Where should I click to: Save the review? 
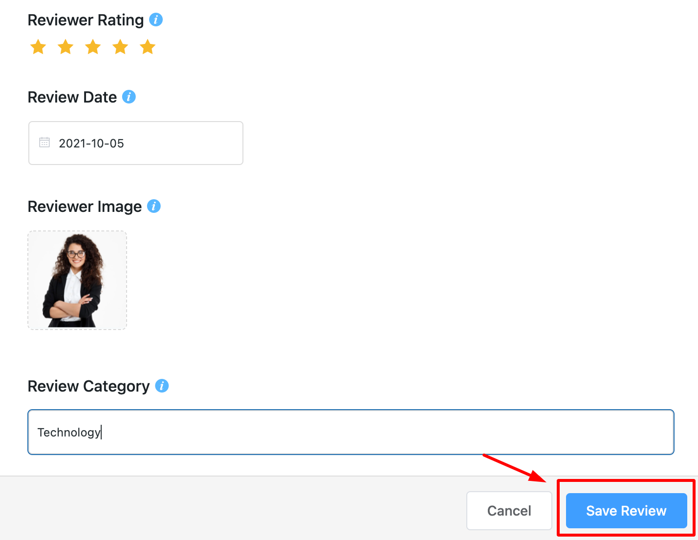click(627, 511)
